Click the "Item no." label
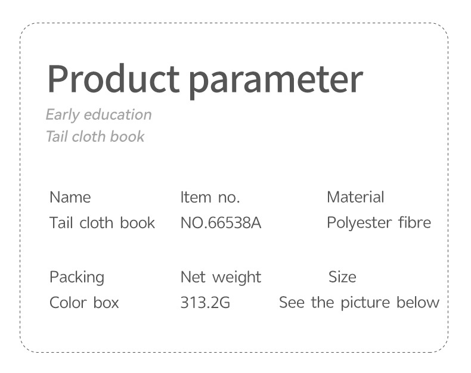 (210, 197)
